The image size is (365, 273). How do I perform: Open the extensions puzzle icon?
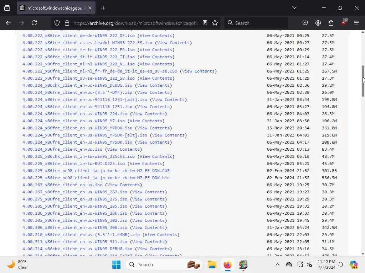coord(331,23)
